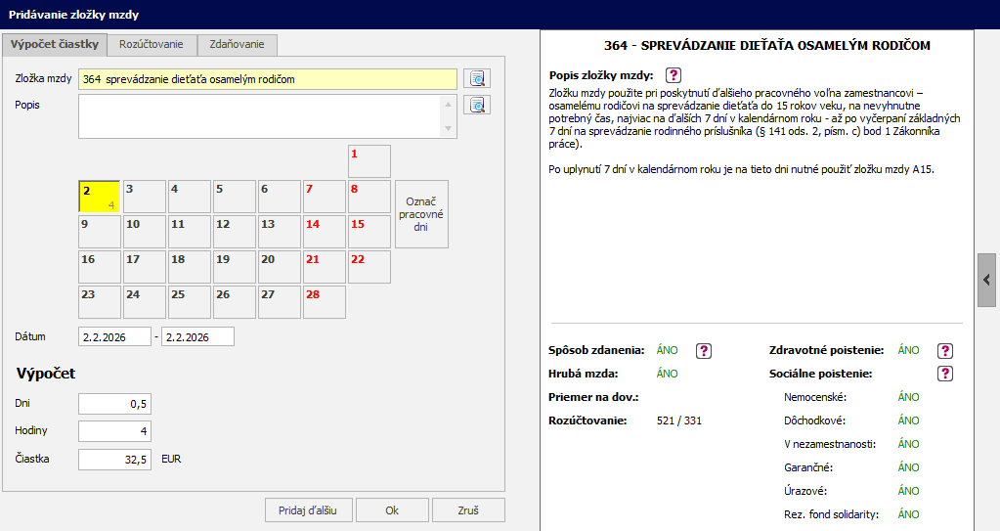This screenshot has width=1000, height=531.
Task: Open help icon for Zdravotné poistenie
Action: pos(945,350)
